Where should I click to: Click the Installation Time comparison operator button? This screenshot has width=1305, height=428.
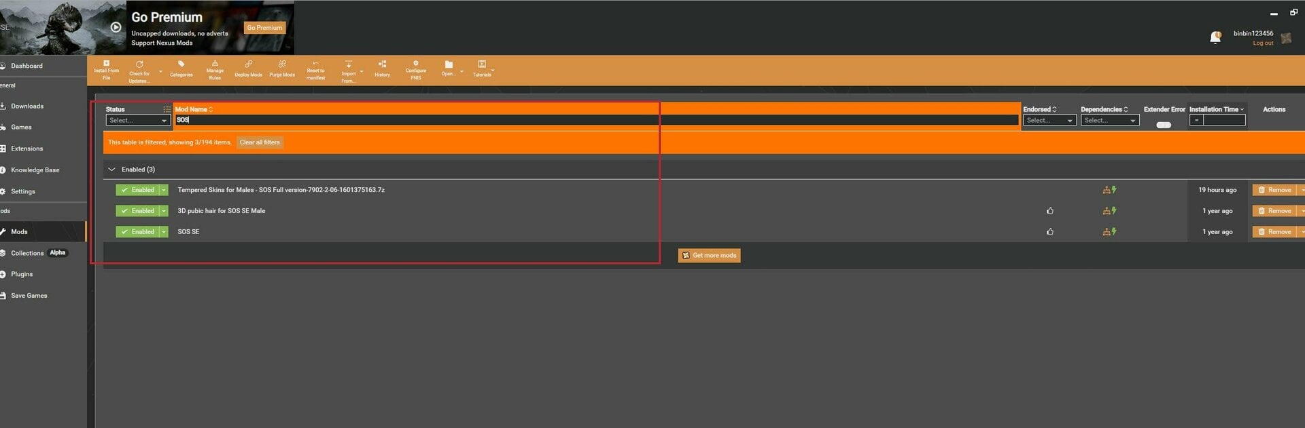coord(1196,120)
